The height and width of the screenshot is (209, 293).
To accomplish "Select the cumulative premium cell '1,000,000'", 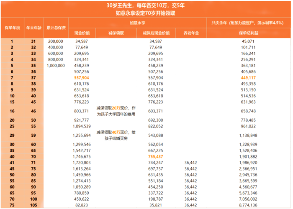I will 56,66.
